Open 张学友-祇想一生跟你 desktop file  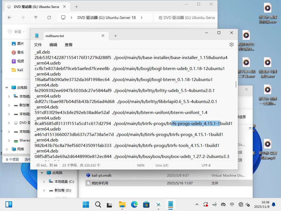click(x=268, y=95)
